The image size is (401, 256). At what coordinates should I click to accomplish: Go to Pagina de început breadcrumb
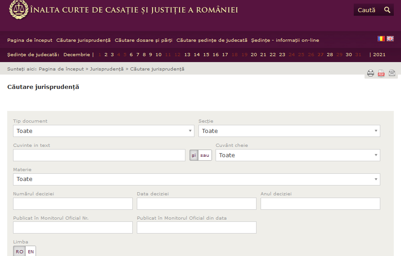click(61, 69)
